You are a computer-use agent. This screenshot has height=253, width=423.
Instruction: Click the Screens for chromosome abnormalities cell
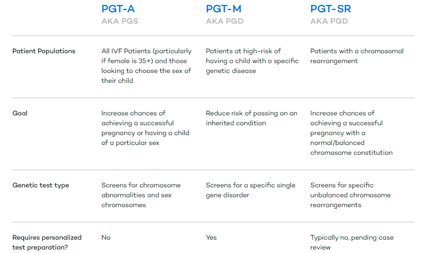(141, 195)
